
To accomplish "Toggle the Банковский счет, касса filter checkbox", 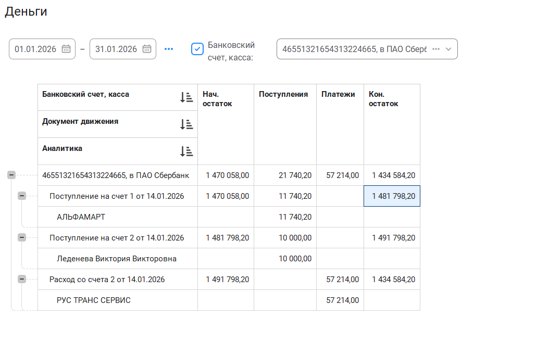I will pyautogui.click(x=197, y=49).
